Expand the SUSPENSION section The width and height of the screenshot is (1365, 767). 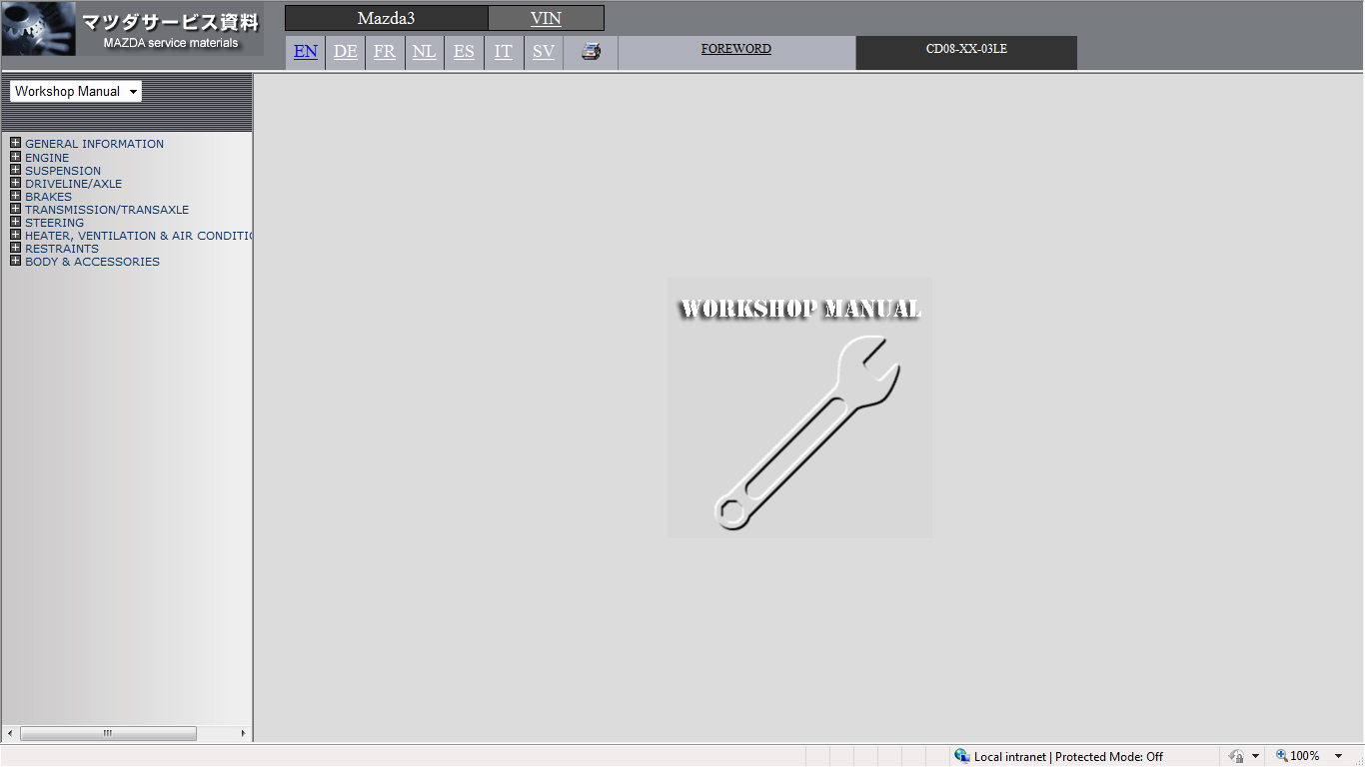(15, 170)
